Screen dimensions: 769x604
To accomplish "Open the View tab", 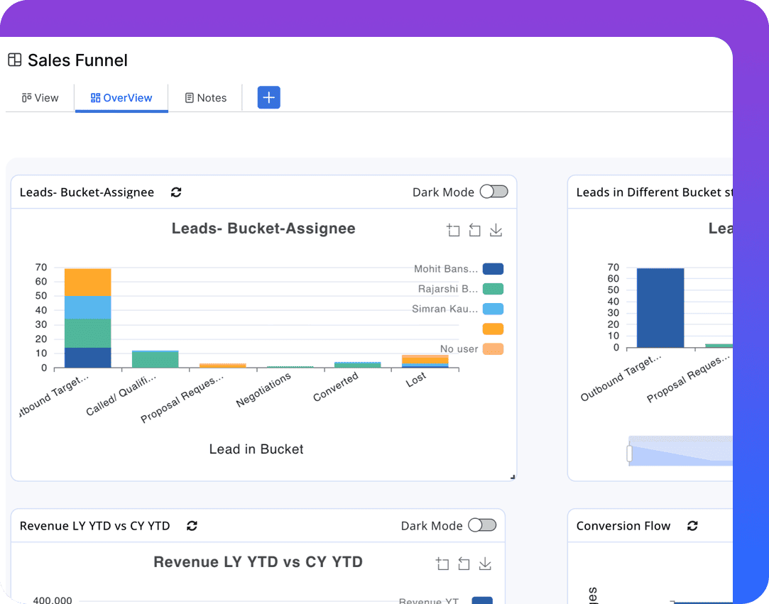I will 40,98.
